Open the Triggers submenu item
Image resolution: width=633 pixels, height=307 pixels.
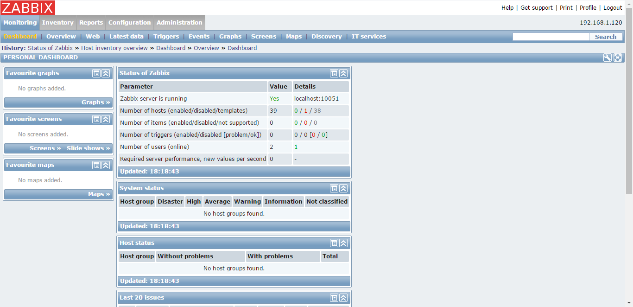point(166,37)
